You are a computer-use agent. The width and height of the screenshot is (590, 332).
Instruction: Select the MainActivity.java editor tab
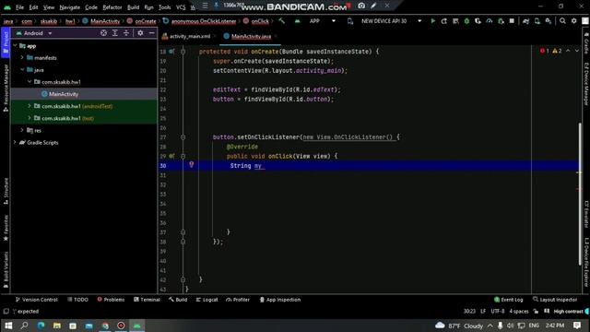(250, 36)
